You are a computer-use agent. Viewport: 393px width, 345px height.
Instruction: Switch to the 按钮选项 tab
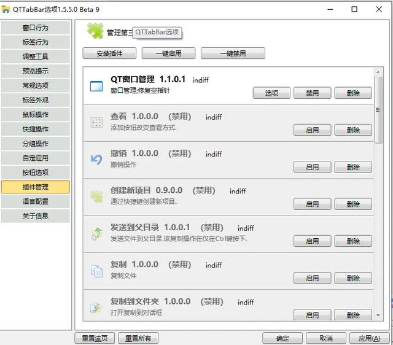click(x=36, y=172)
